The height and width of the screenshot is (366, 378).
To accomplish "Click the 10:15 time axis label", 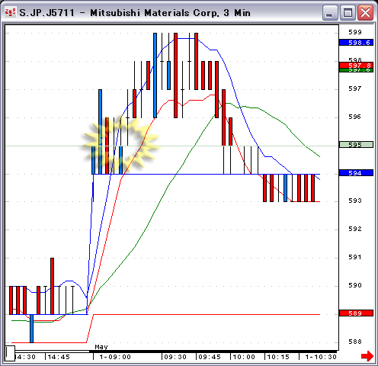I will coord(278,357).
